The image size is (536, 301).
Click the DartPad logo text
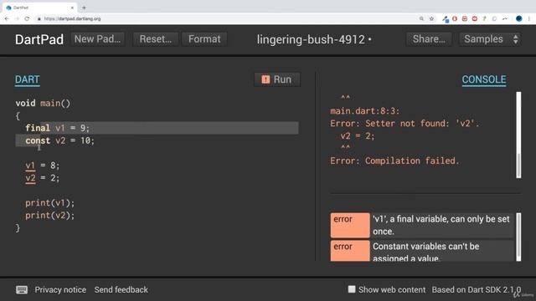tap(39, 39)
